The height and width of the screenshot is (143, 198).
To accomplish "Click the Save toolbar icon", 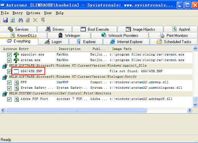I will tap(5, 20).
